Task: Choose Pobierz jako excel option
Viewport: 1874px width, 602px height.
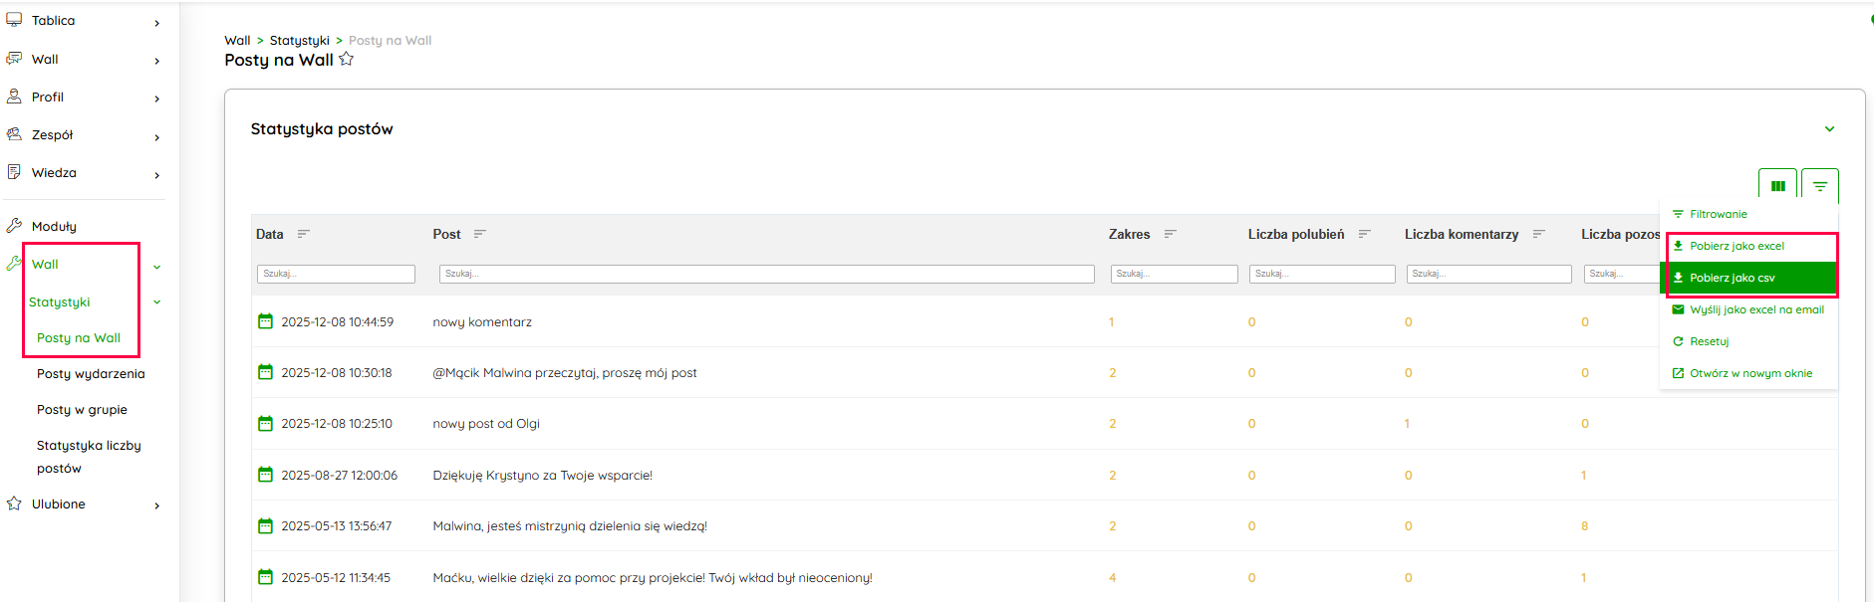Action: pyautogui.click(x=1748, y=246)
